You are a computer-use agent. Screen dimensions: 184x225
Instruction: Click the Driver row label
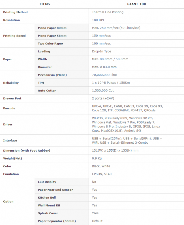click(8, 124)
